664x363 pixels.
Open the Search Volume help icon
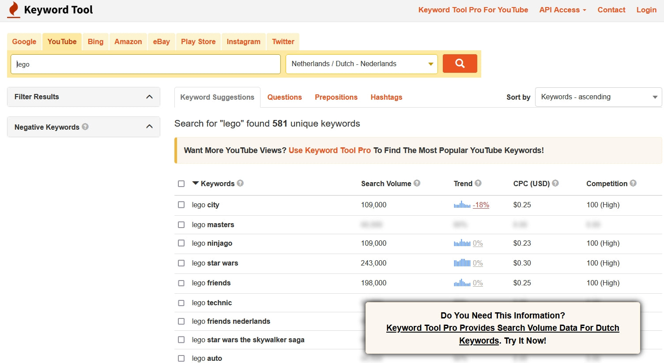tap(417, 183)
